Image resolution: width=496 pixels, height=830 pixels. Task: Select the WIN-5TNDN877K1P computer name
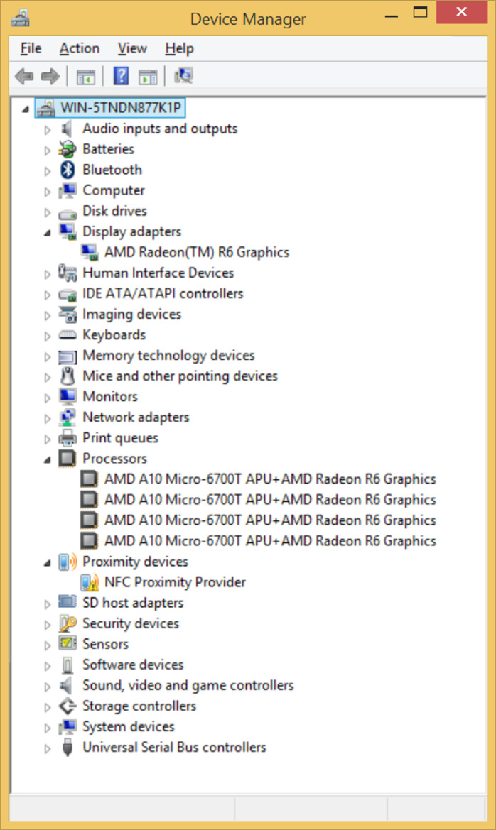point(121,108)
